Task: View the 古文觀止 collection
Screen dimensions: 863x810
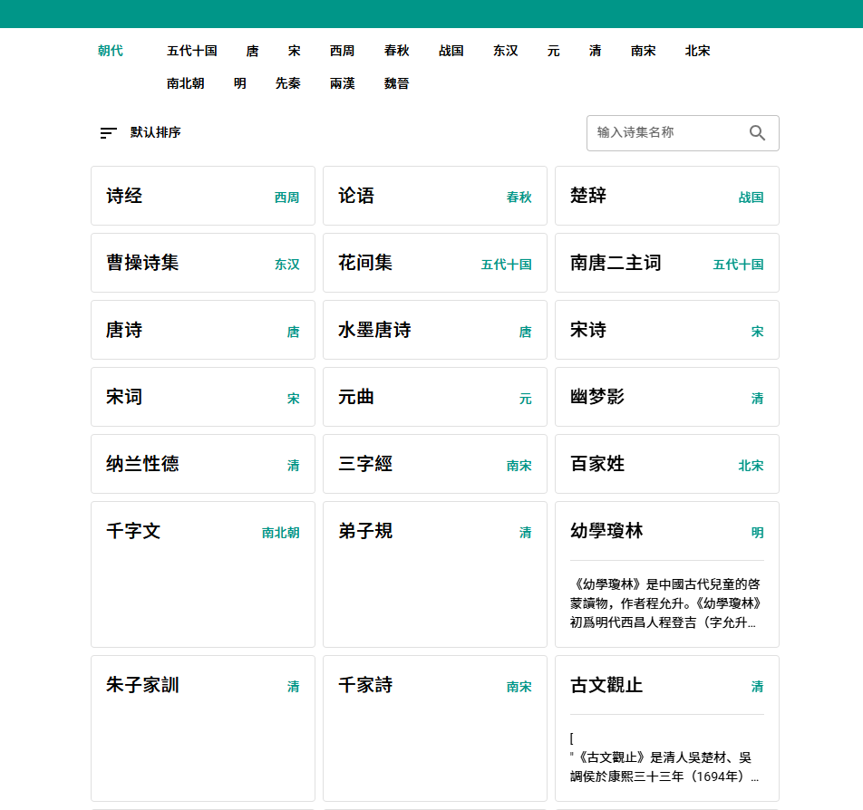Action: tap(667, 728)
